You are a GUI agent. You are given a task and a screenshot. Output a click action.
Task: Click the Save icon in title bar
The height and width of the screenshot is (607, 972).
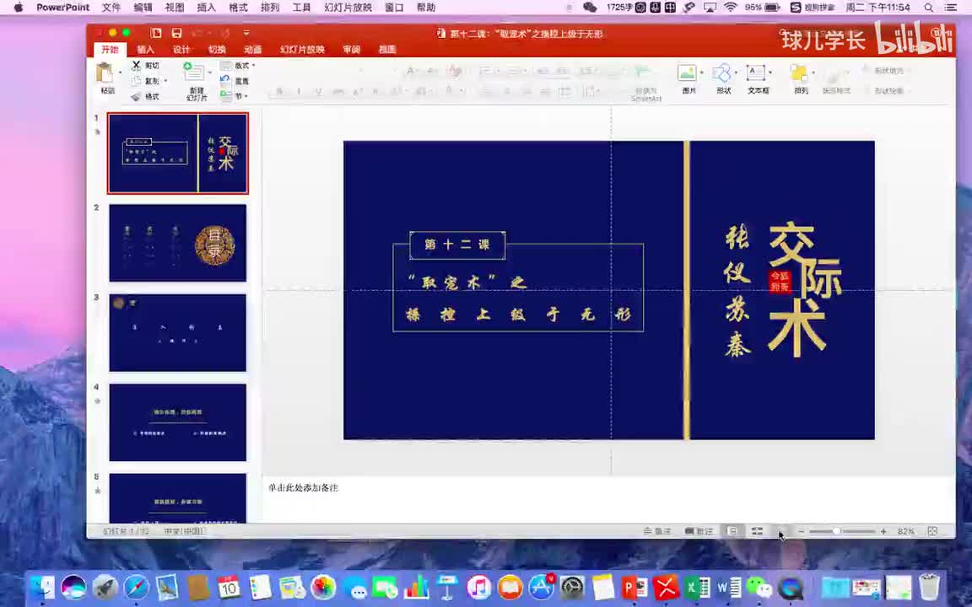(x=176, y=33)
